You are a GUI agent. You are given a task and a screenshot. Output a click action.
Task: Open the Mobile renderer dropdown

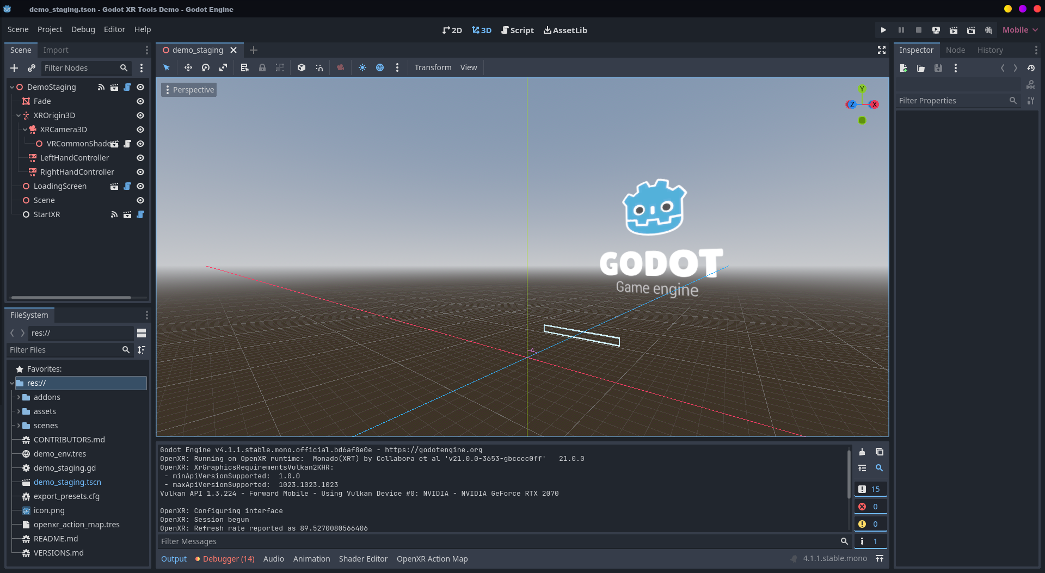click(1019, 30)
